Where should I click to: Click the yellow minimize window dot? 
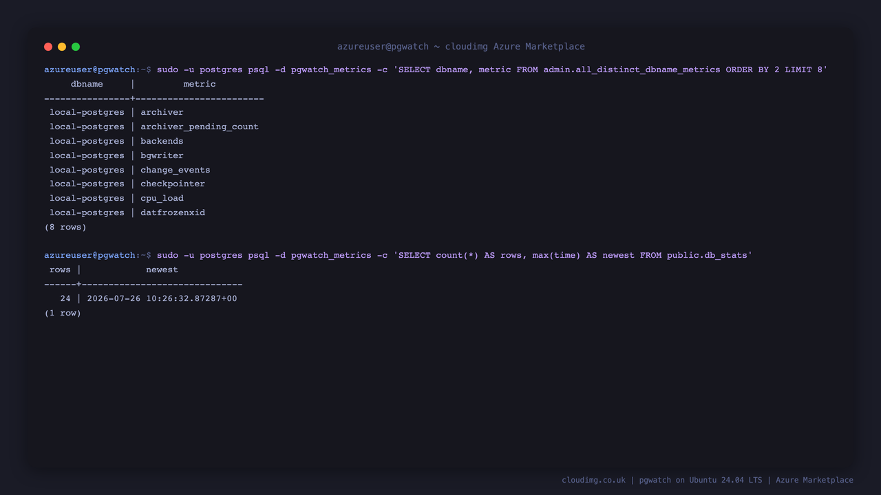[x=62, y=47]
